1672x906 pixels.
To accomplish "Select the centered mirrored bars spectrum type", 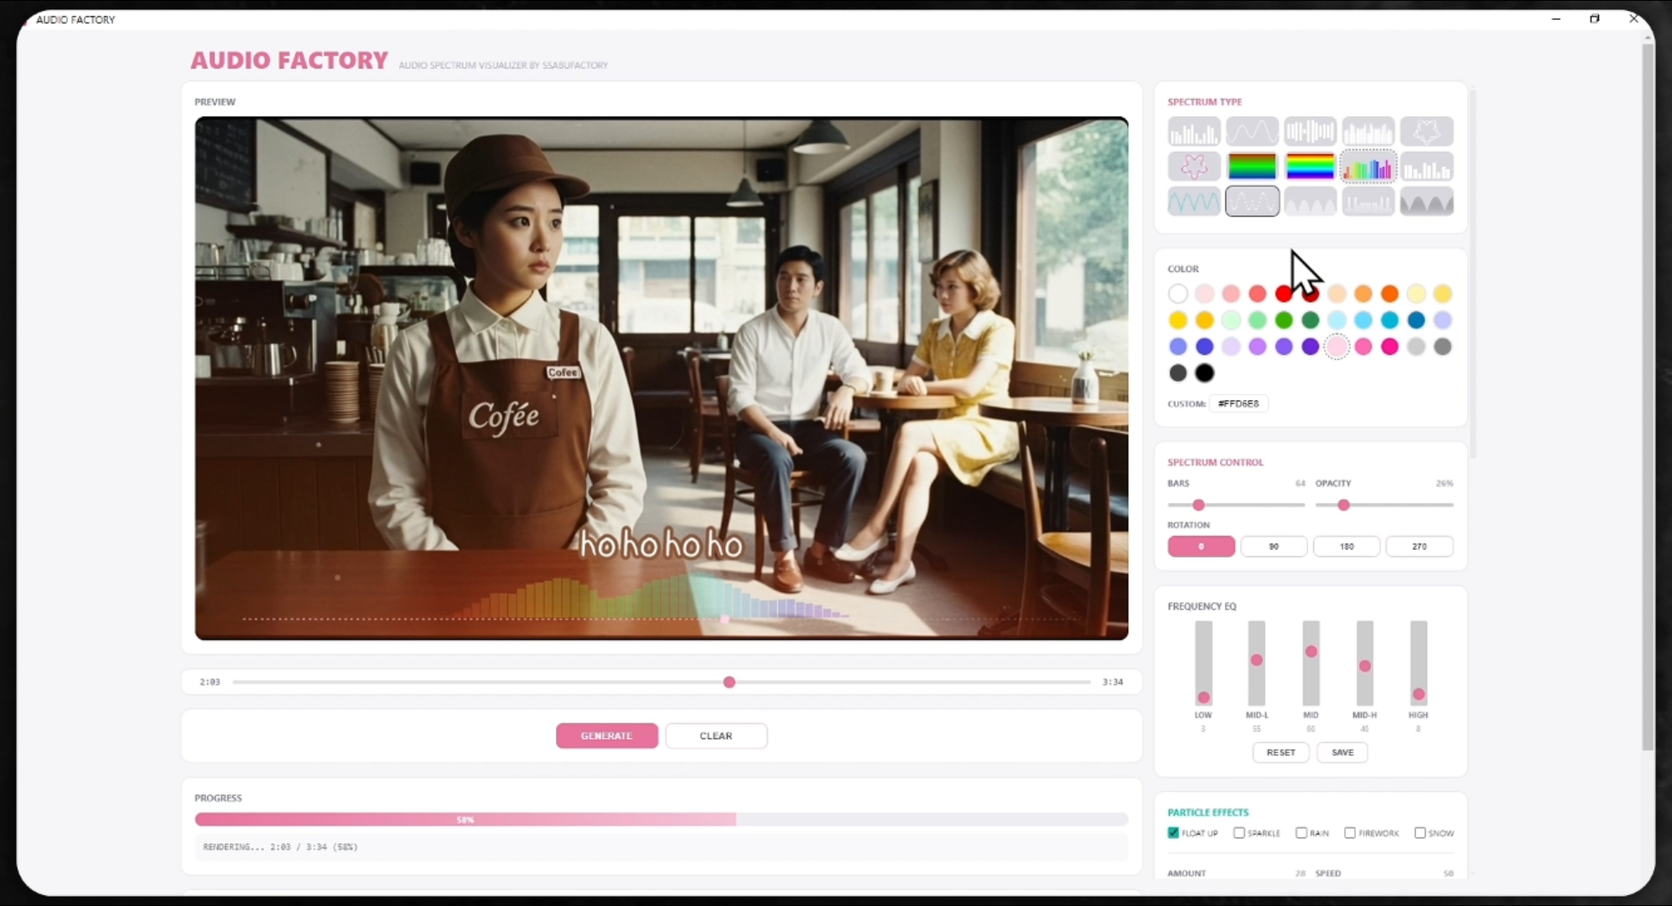I will coord(1310,132).
